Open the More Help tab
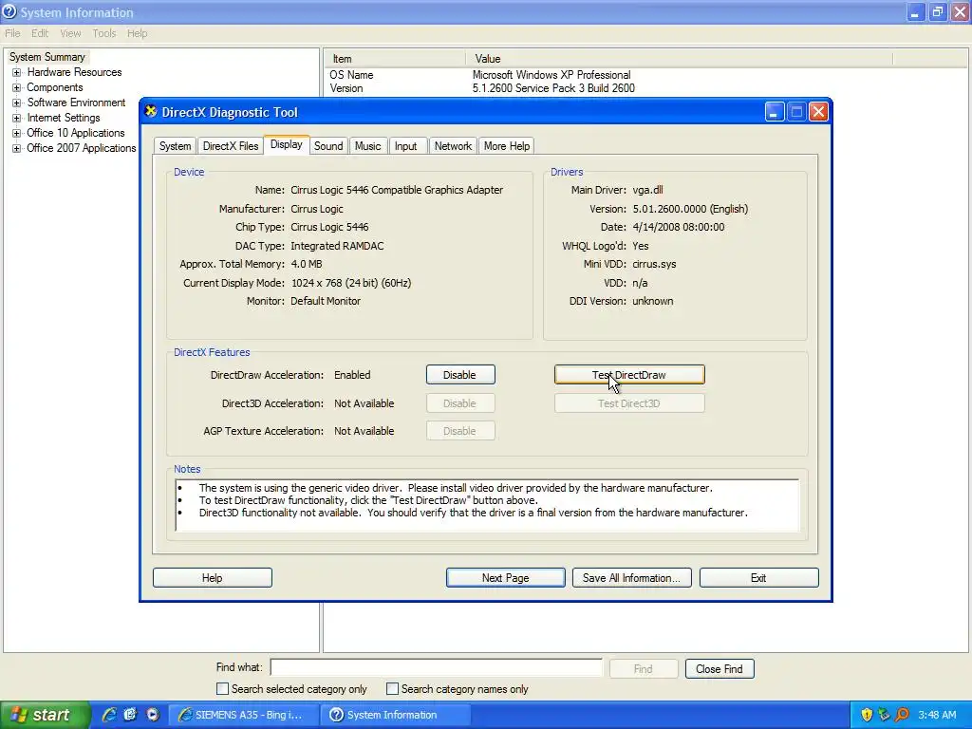This screenshot has width=972, height=729. click(x=507, y=146)
